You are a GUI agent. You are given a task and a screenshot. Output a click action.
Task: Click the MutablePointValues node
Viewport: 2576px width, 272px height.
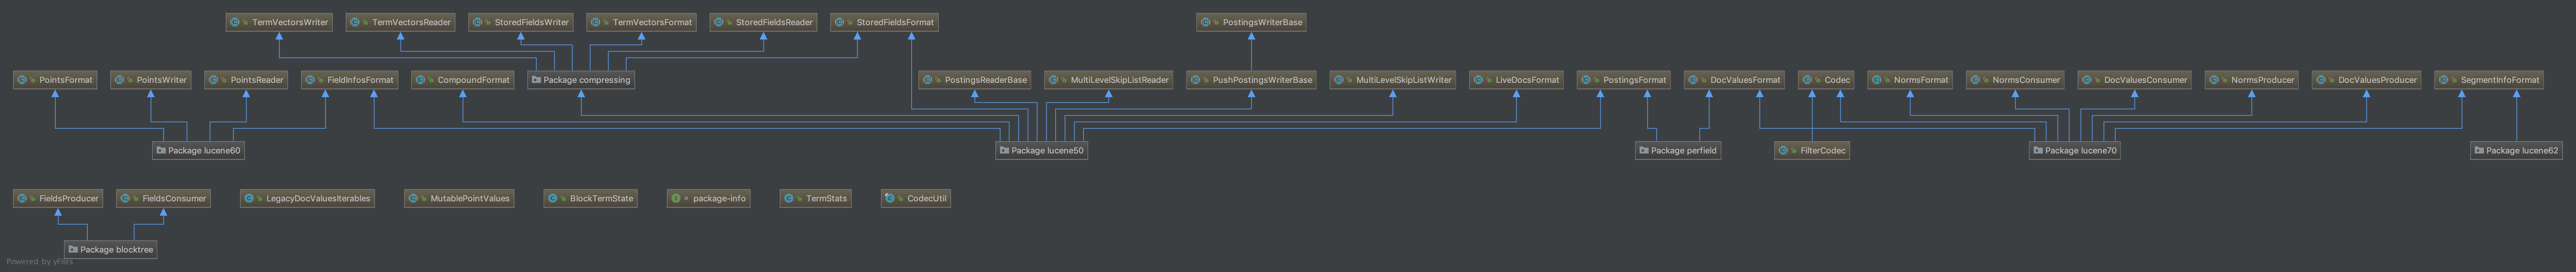459,199
